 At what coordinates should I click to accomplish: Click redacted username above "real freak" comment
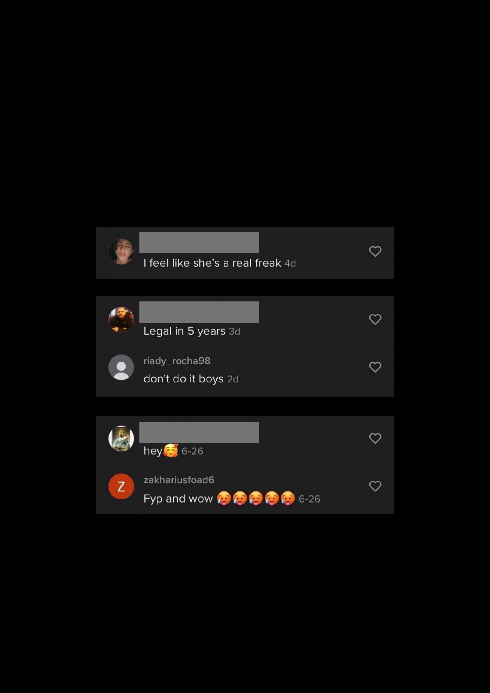[x=199, y=242]
